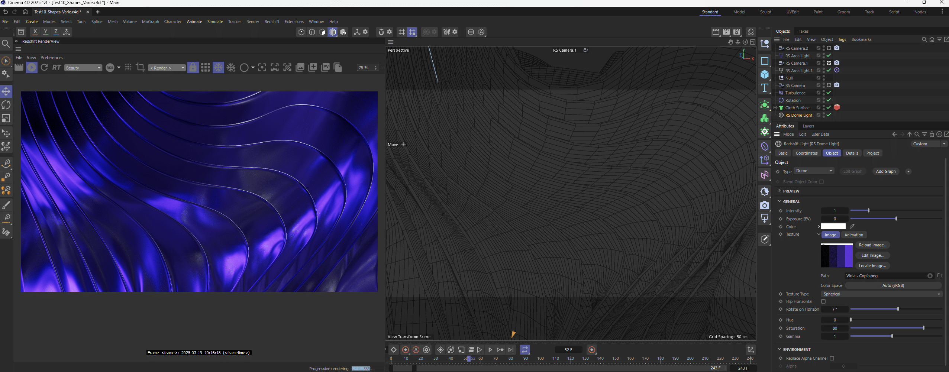Toggle Cloth Surface enabled checkmark
Viewport: 949px width, 372px height.
pos(829,107)
